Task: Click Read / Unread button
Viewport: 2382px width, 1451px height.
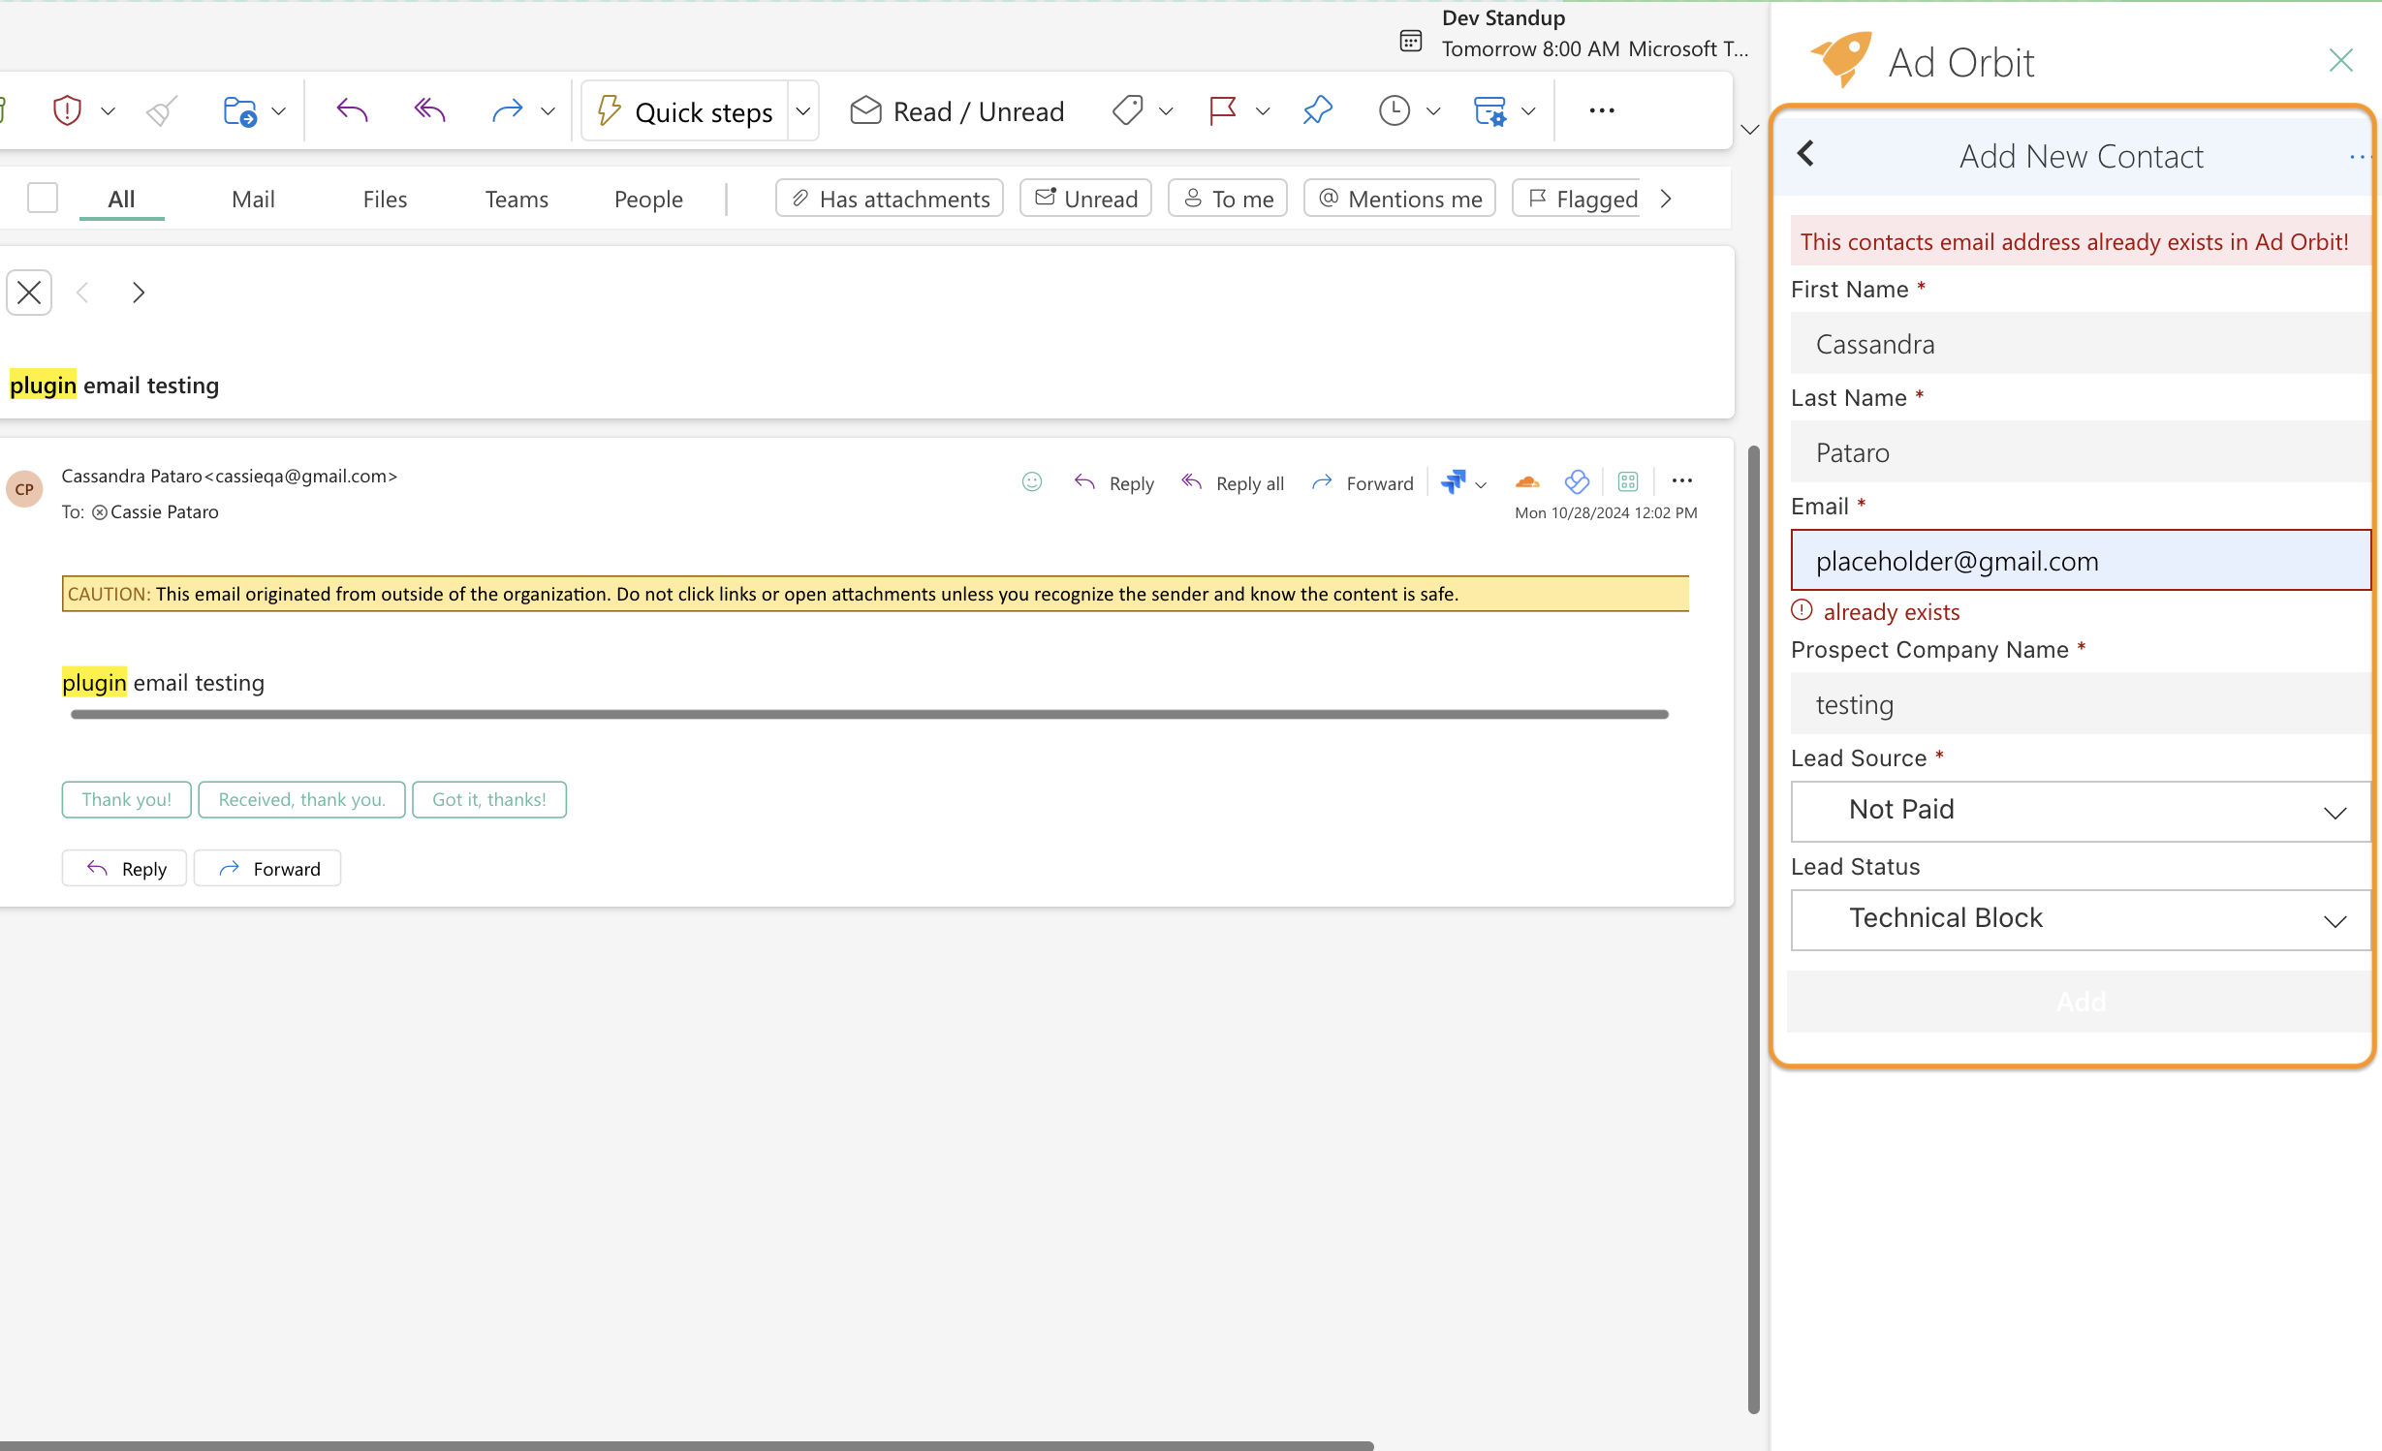Action: tap(957, 111)
